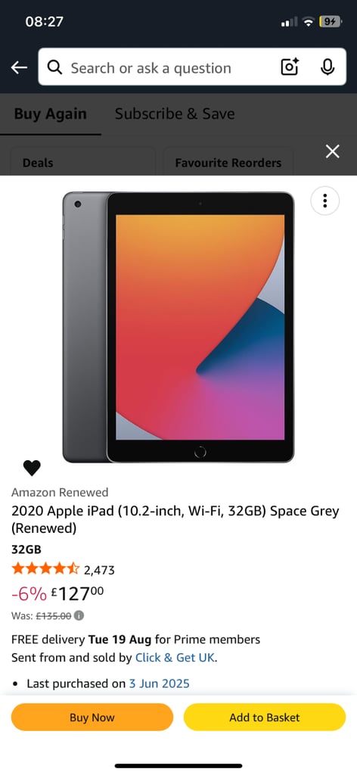
Task: Open camera lens search icon
Action: point(290,67)
